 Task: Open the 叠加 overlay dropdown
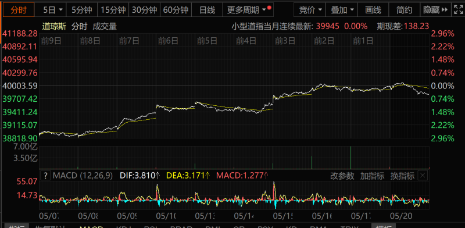[x=342, y=10]
